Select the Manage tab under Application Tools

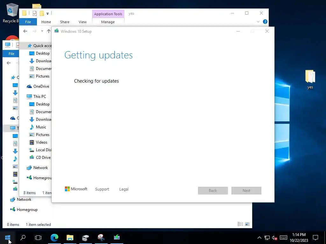point(108,22)
